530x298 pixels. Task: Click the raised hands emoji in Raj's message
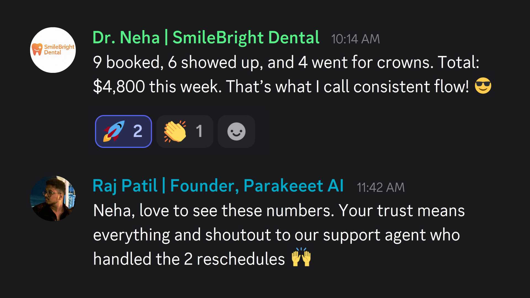click(302, 259)
